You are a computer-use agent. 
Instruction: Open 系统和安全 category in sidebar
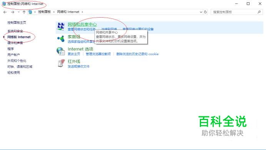pos(15,31)
